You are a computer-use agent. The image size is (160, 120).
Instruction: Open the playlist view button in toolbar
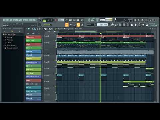point(67,25)
